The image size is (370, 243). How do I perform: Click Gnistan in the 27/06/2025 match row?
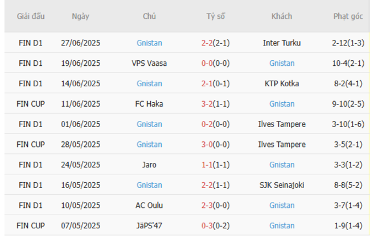click(x=149, y=43)
